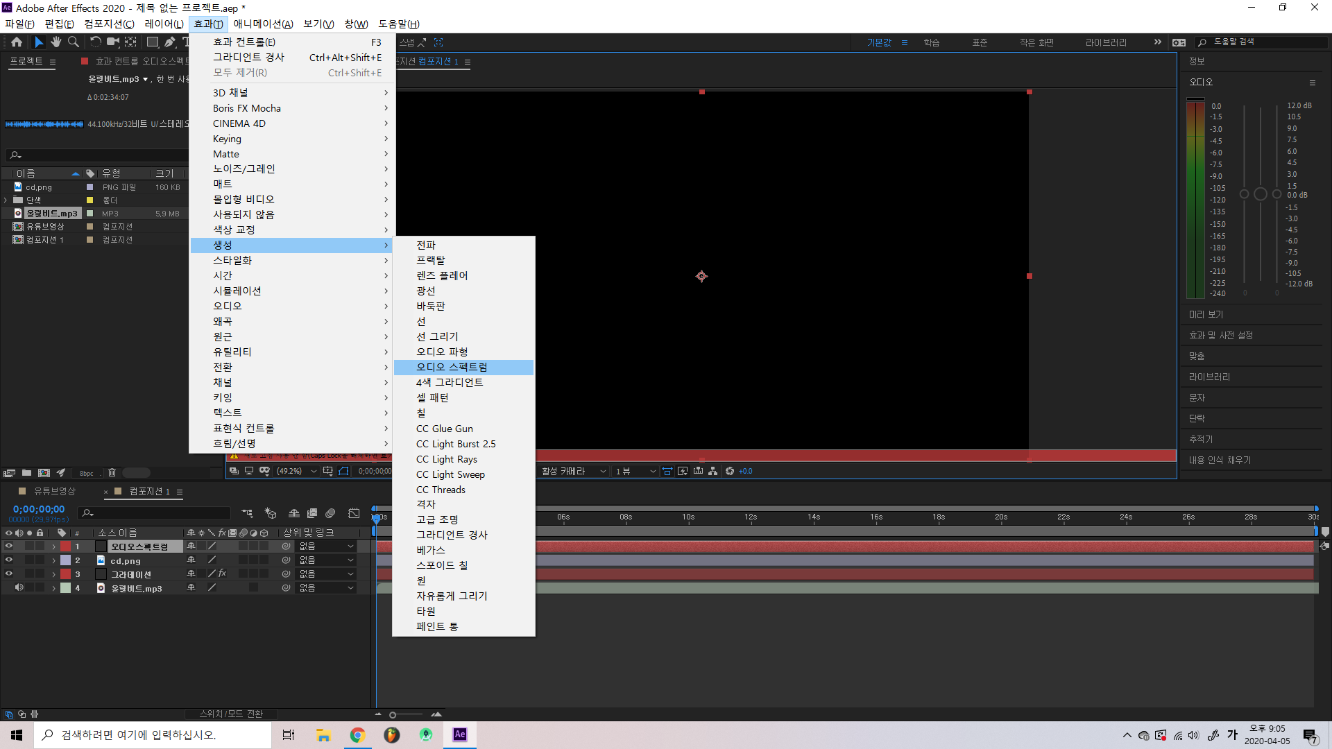The image size is (1332, 749).
Task: Toggle lock box for cd.png layer
Action: click(40, 560)
